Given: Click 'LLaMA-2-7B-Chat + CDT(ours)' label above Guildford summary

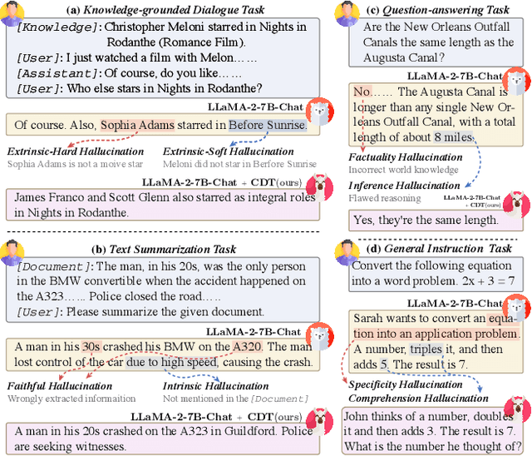Looking at the screenshot, I should (x=216, y=417).
